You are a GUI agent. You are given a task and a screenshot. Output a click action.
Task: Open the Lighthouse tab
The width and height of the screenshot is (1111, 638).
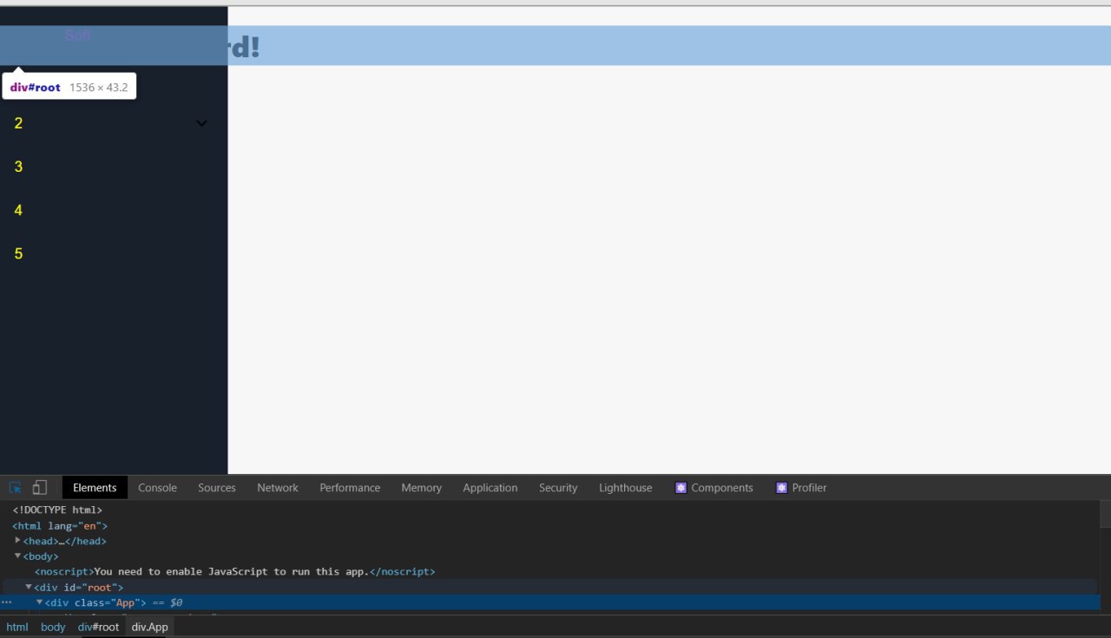click(x=626, y=488)
